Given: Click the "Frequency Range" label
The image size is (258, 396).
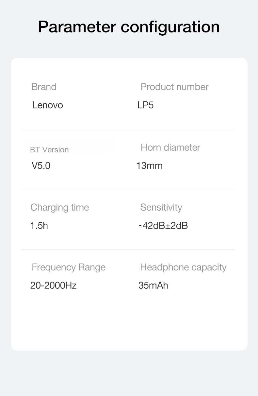Looking at the screenshot, I should pyautogui.click(x=69, y=267).
